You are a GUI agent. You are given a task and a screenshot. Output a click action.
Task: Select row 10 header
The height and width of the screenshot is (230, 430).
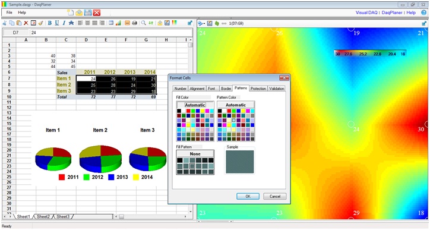[9, 97]
